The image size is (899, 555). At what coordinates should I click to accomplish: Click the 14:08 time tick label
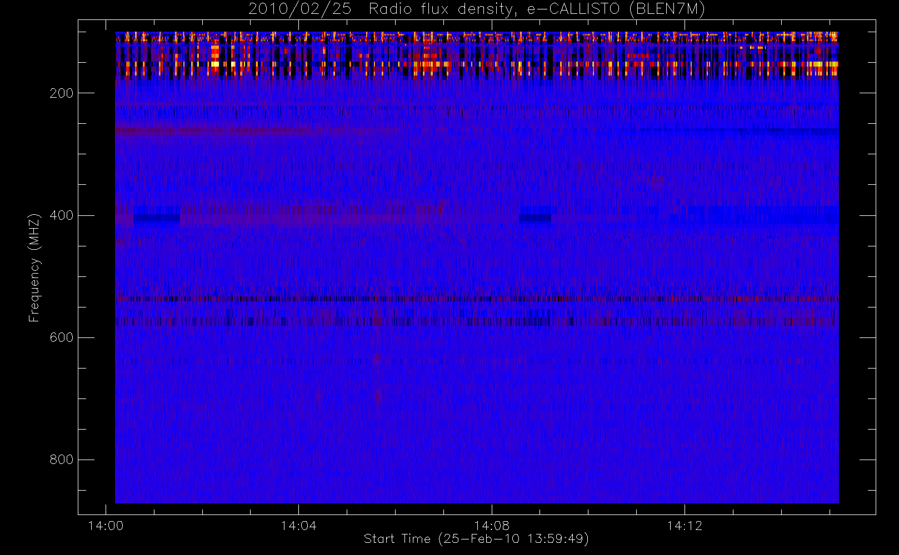pos(492,526)
